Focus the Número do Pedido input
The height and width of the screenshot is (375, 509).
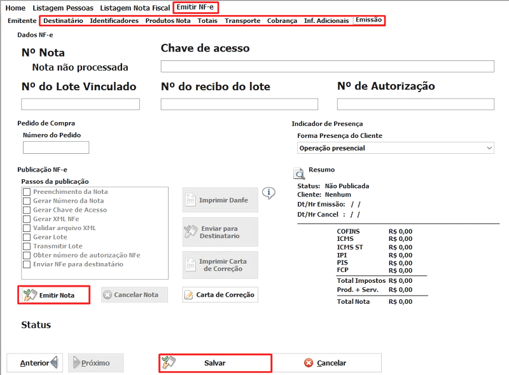pos(56,147)
